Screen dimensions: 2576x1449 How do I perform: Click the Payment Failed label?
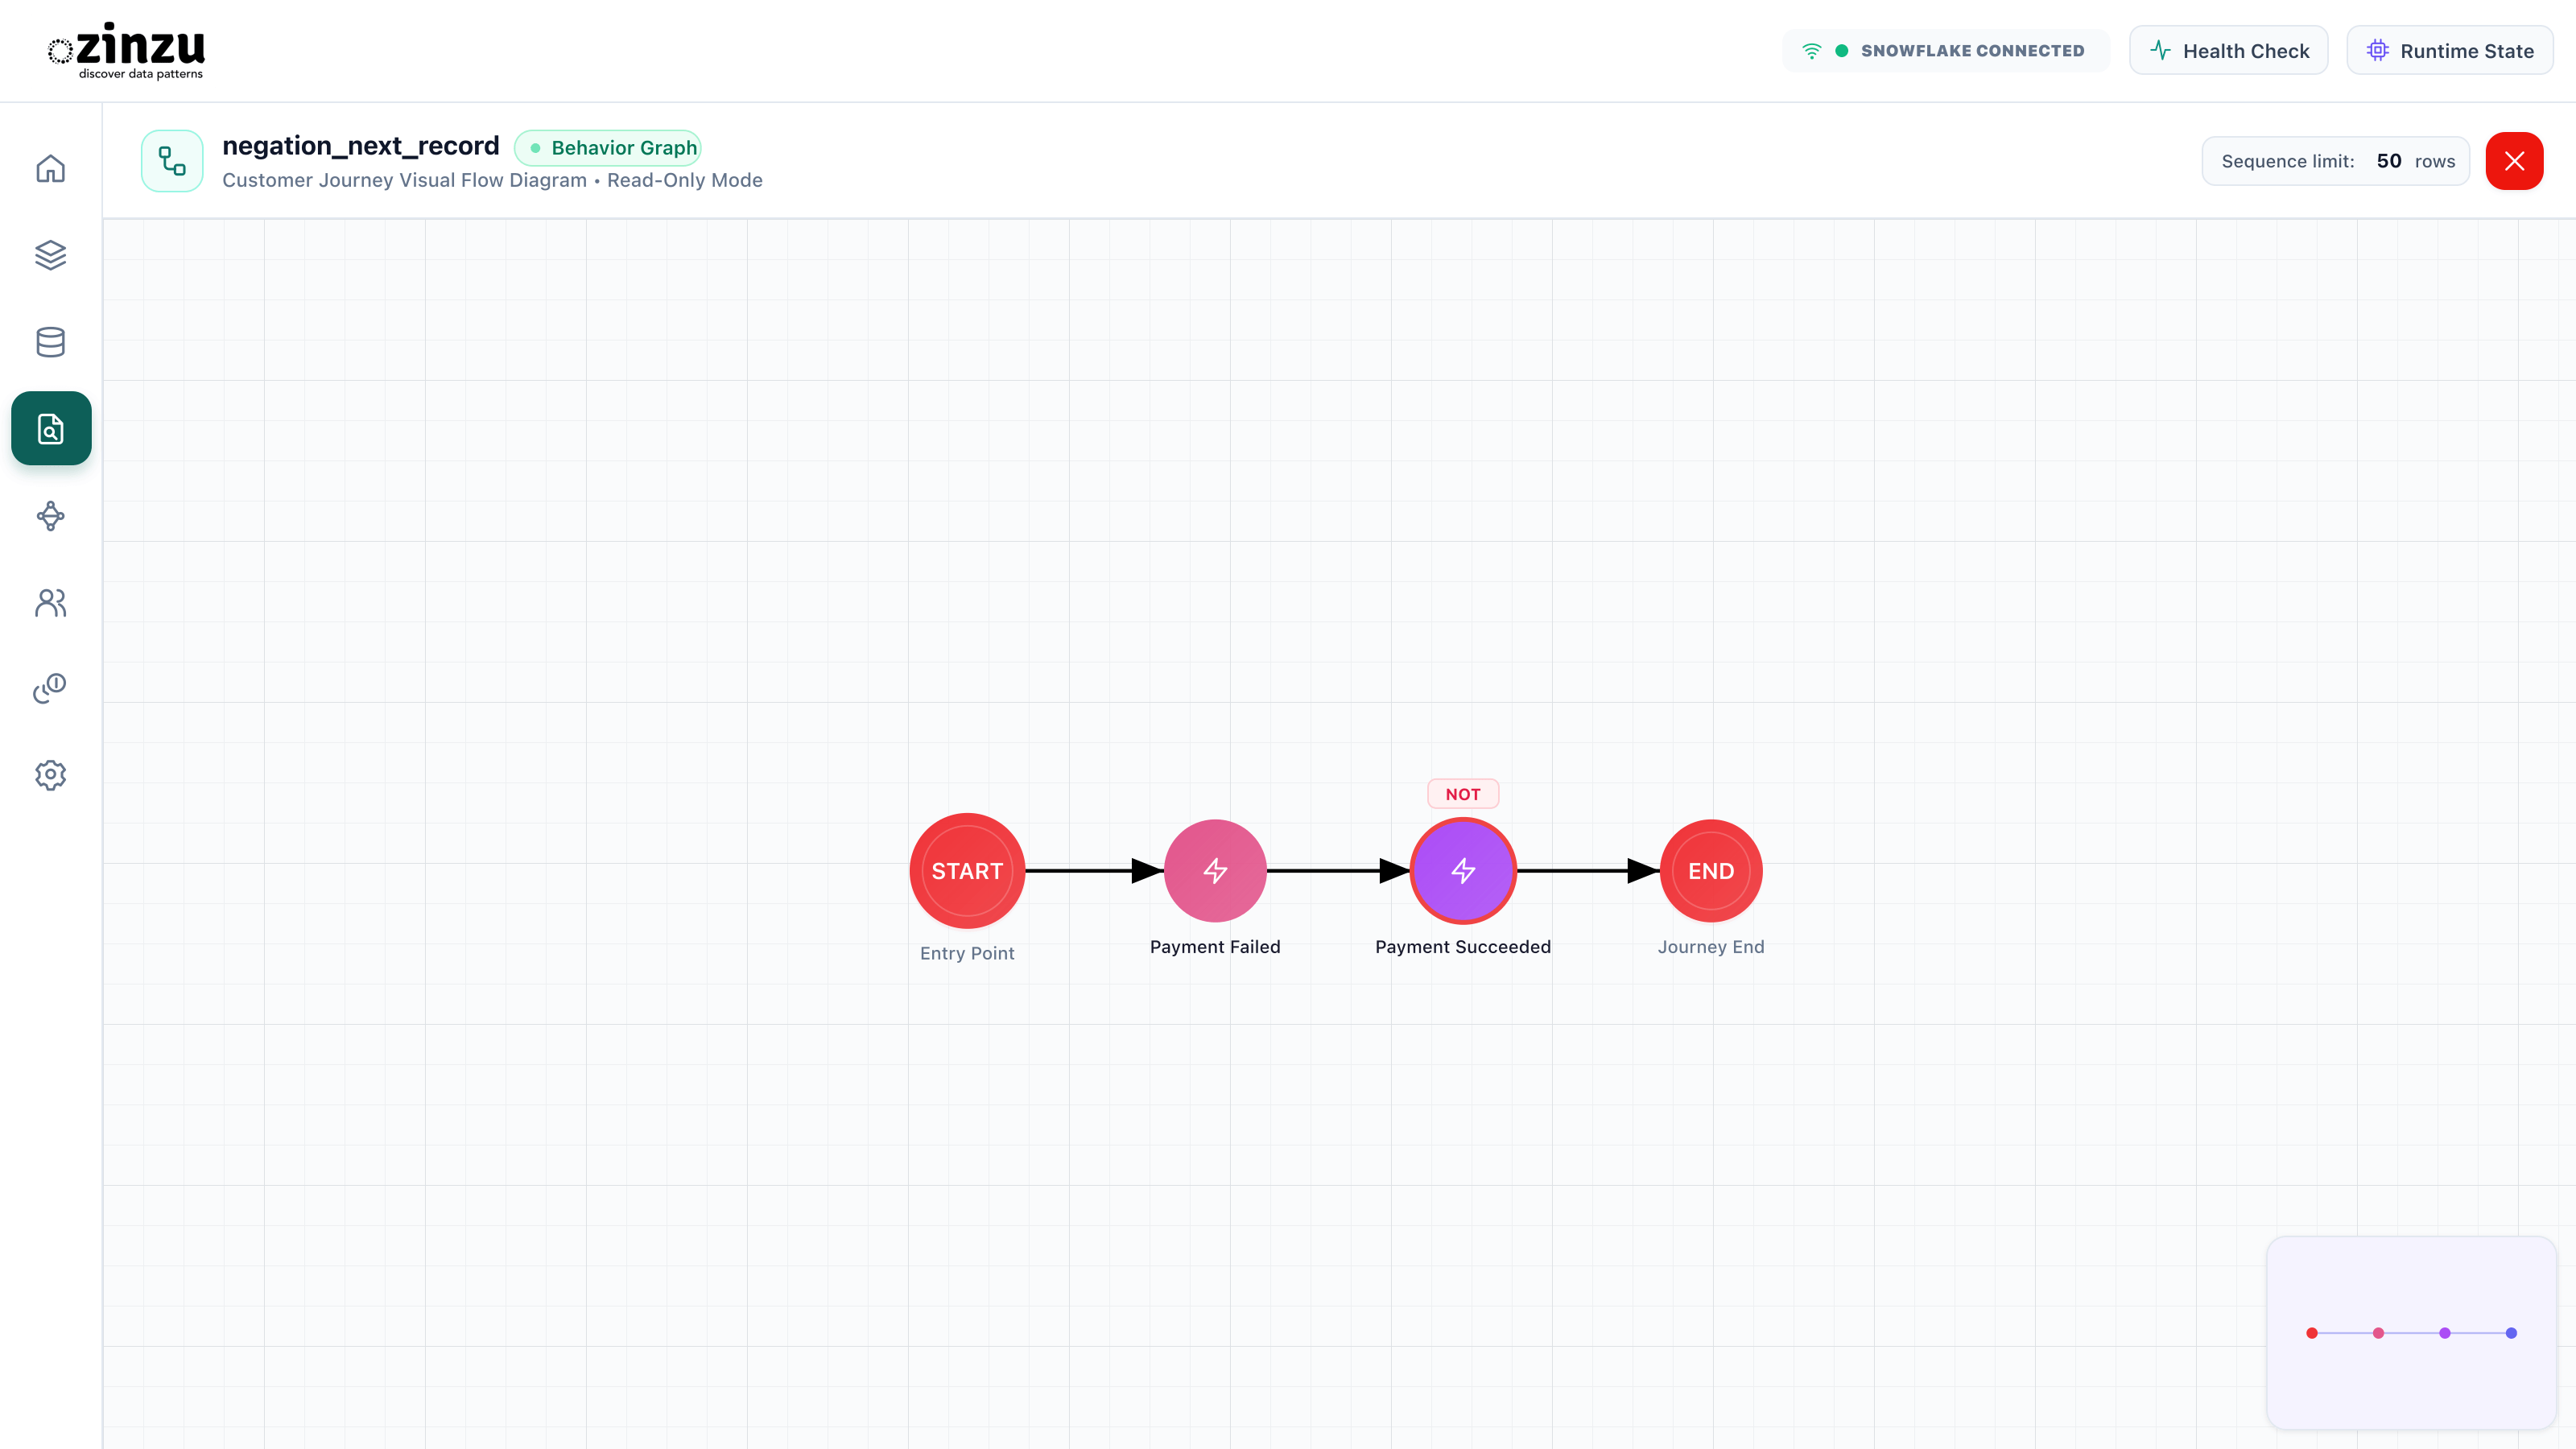[1215, 947]
